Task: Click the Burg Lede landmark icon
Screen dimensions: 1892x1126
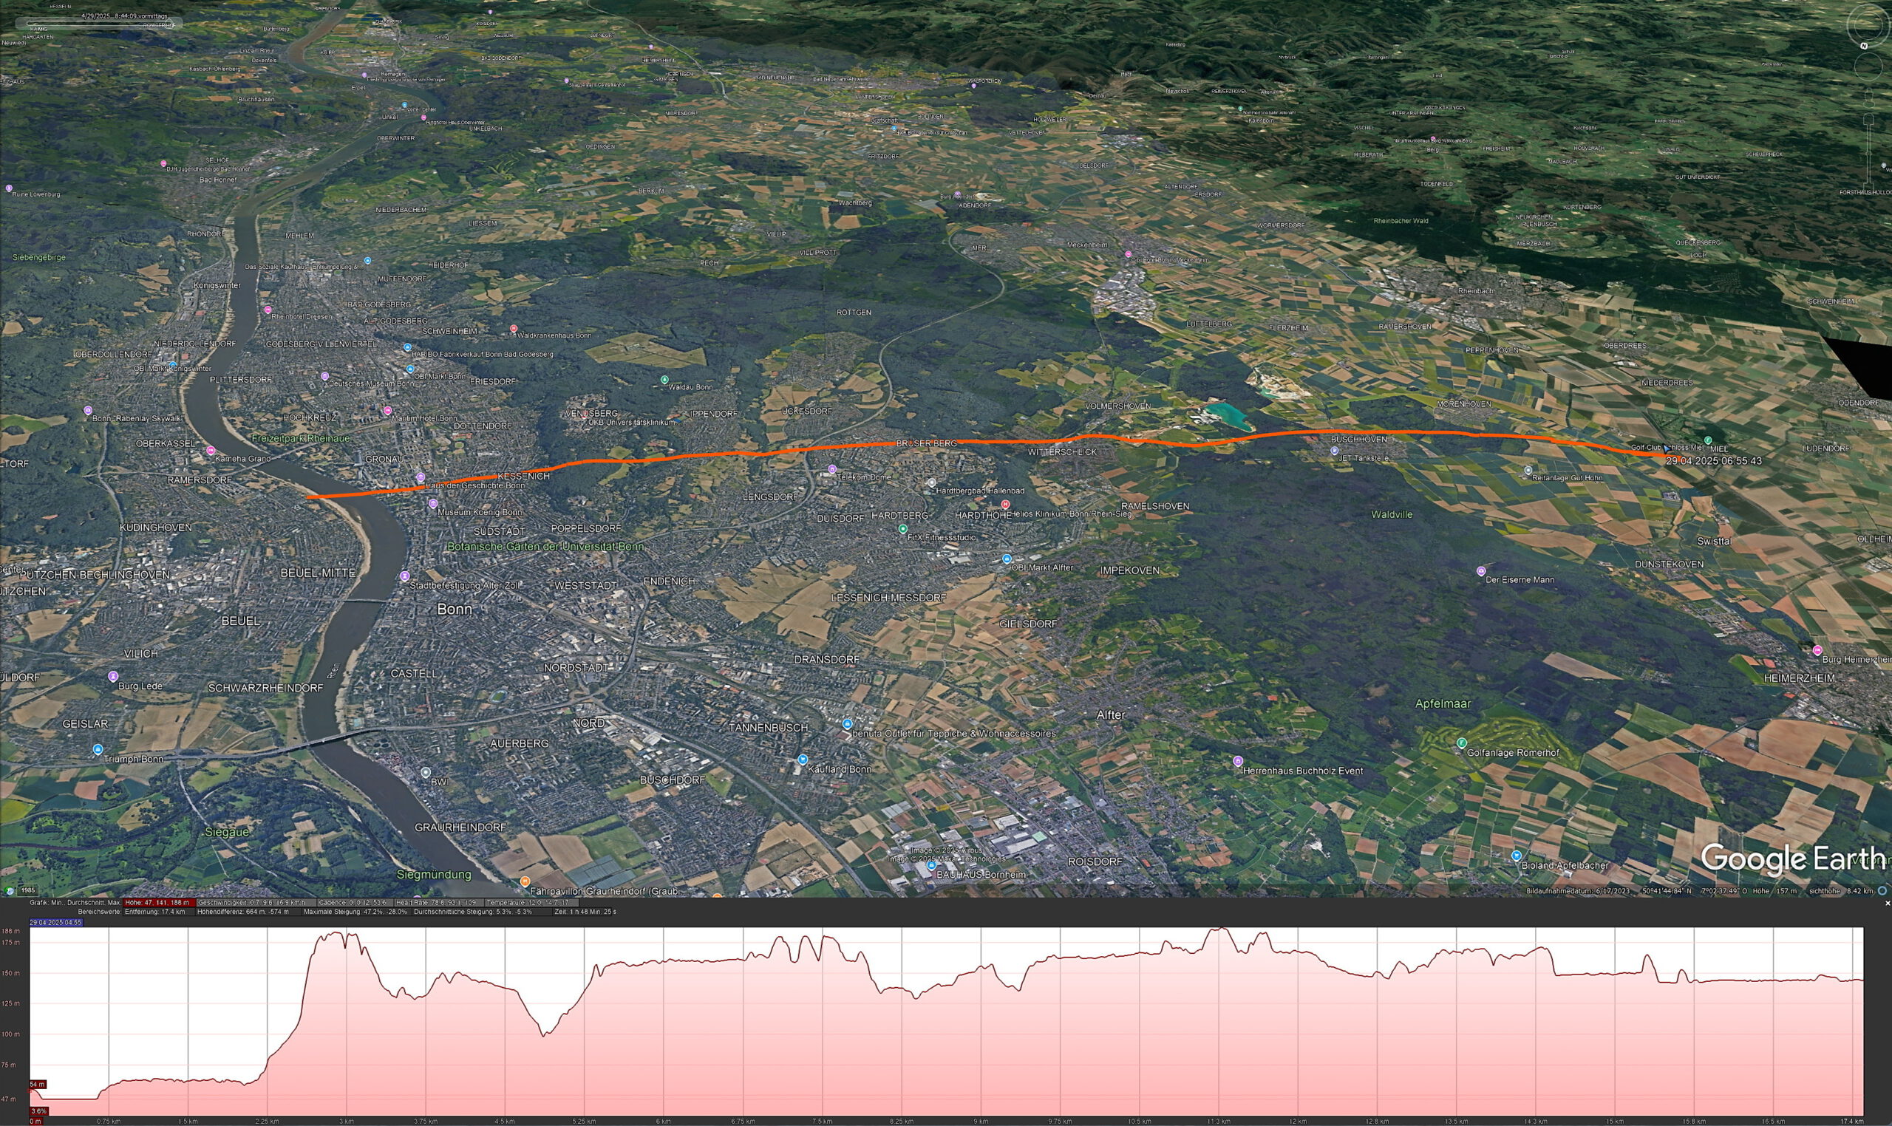Action: click(x=113, y=675)
